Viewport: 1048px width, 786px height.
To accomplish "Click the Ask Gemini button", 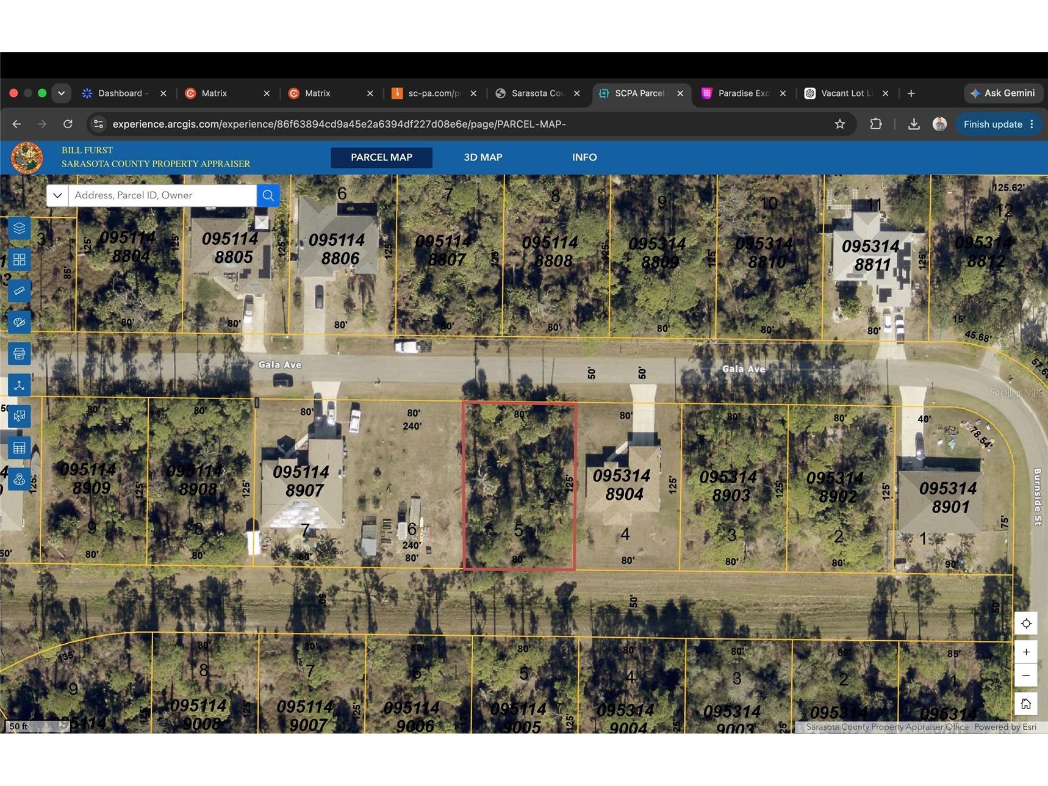I will coord(1003,93).
